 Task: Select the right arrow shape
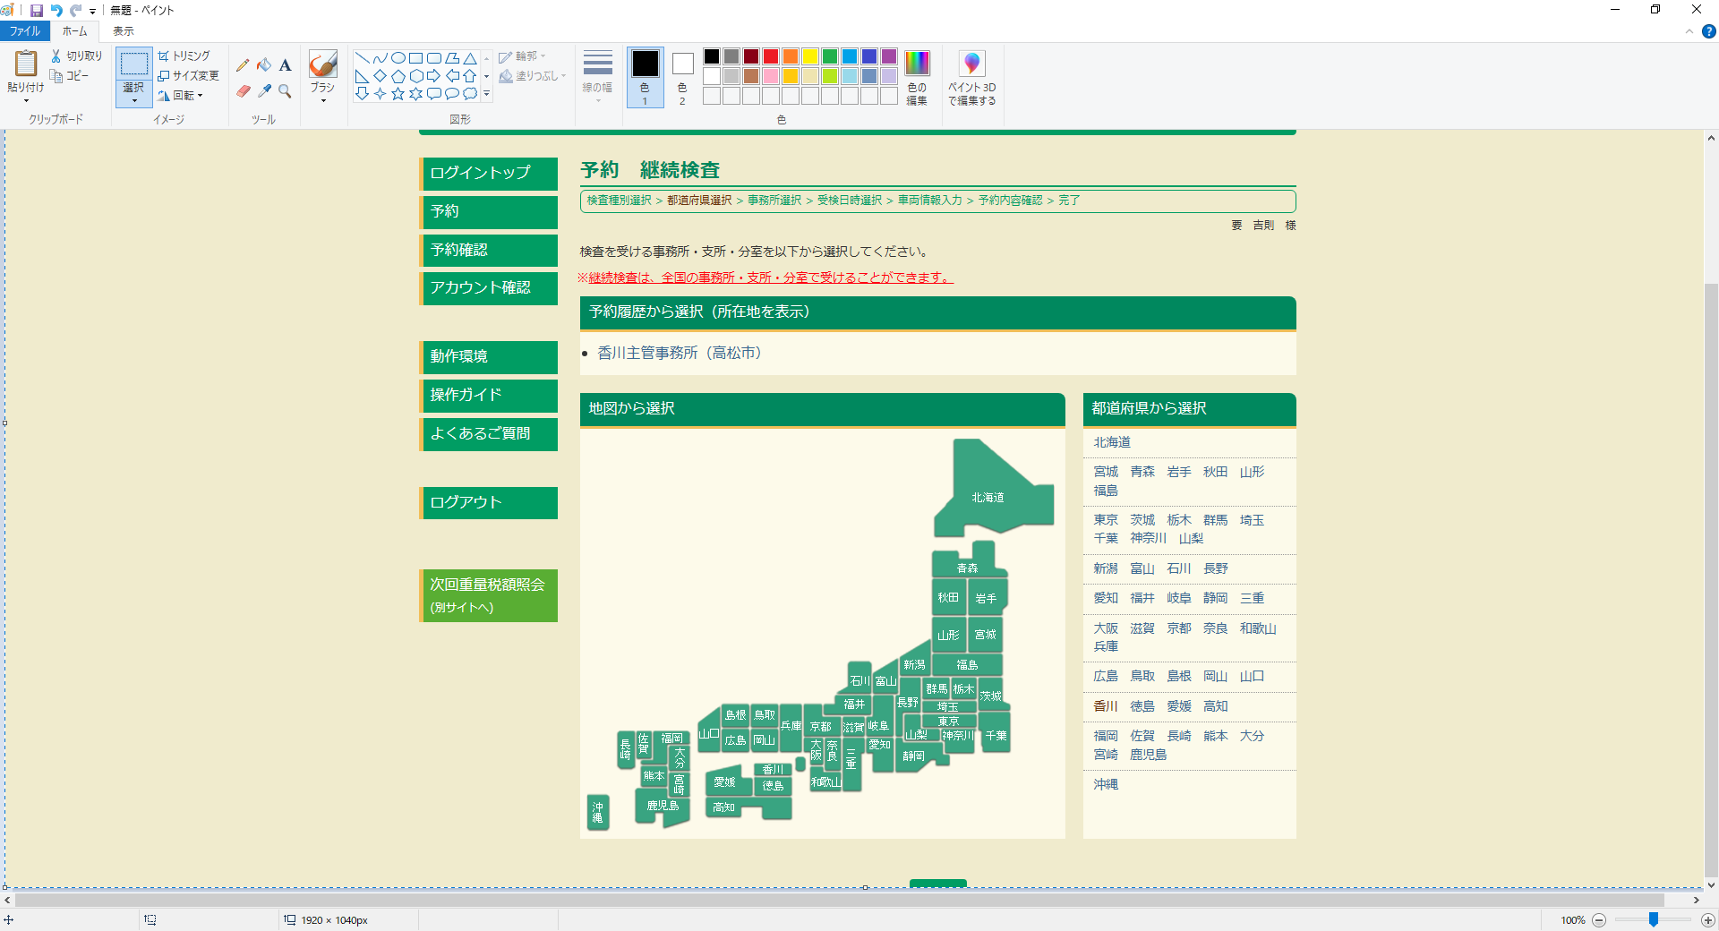point(434,76)
